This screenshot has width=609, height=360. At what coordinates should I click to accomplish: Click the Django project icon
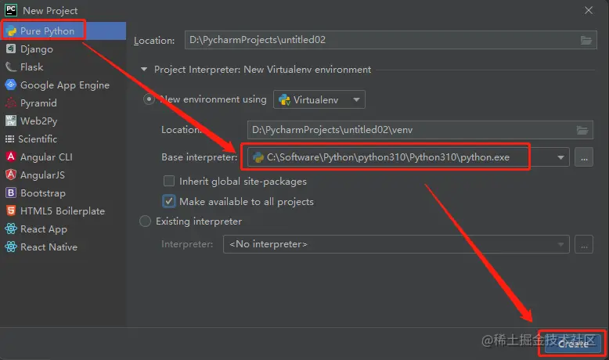click(11, 49)
